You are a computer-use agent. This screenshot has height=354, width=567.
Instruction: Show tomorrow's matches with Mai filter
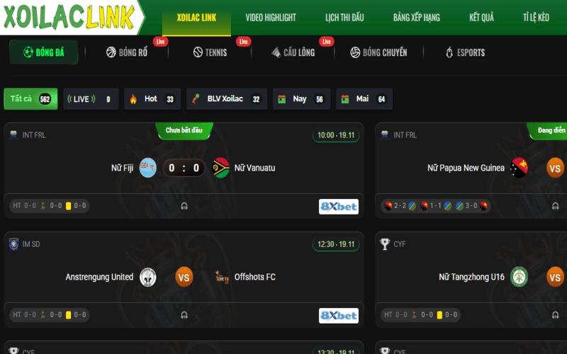click(364, 99)
